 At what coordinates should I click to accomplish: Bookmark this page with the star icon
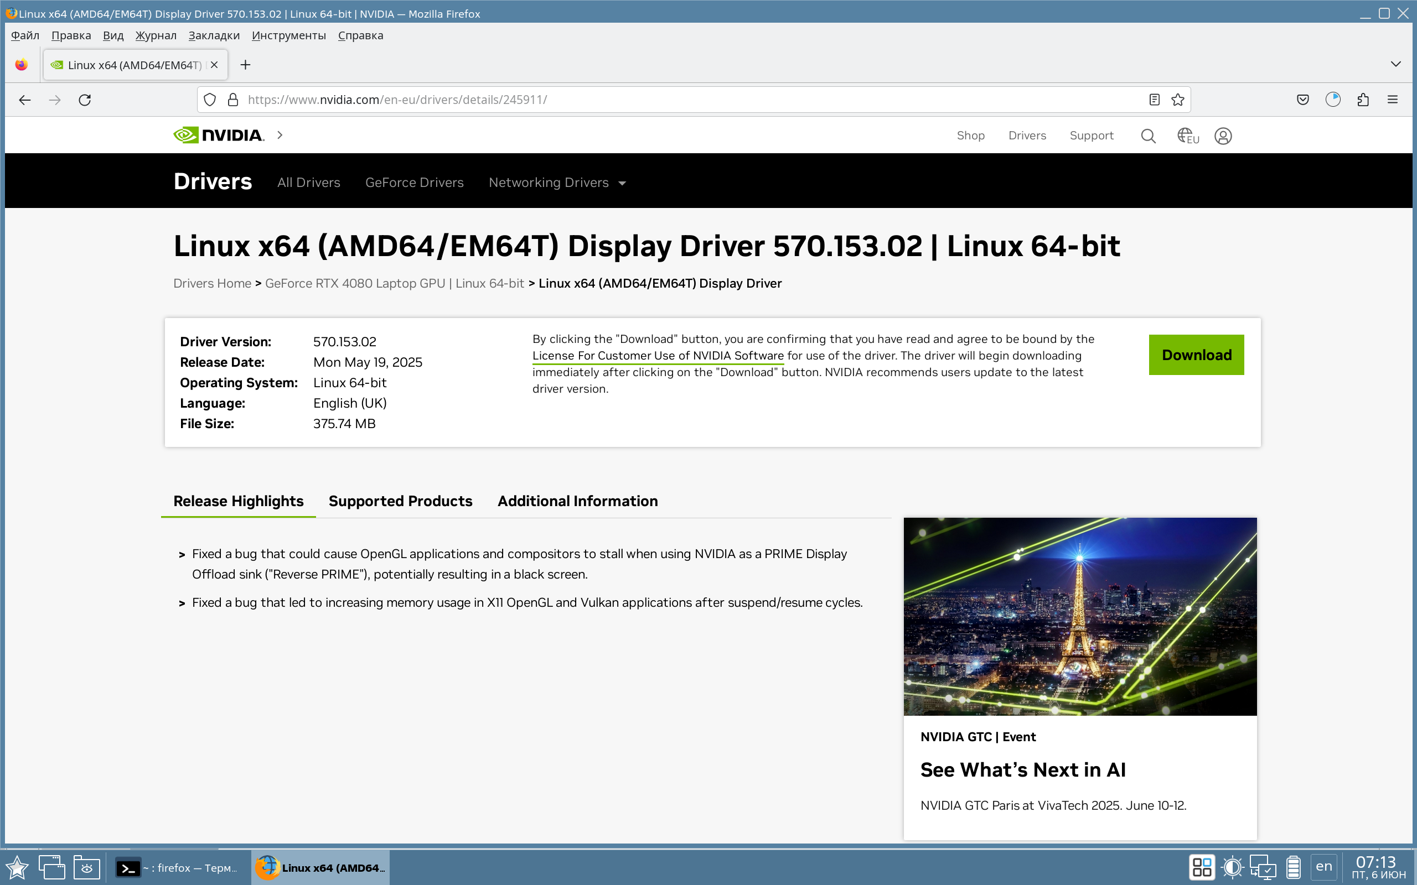tap(1177, 100)
